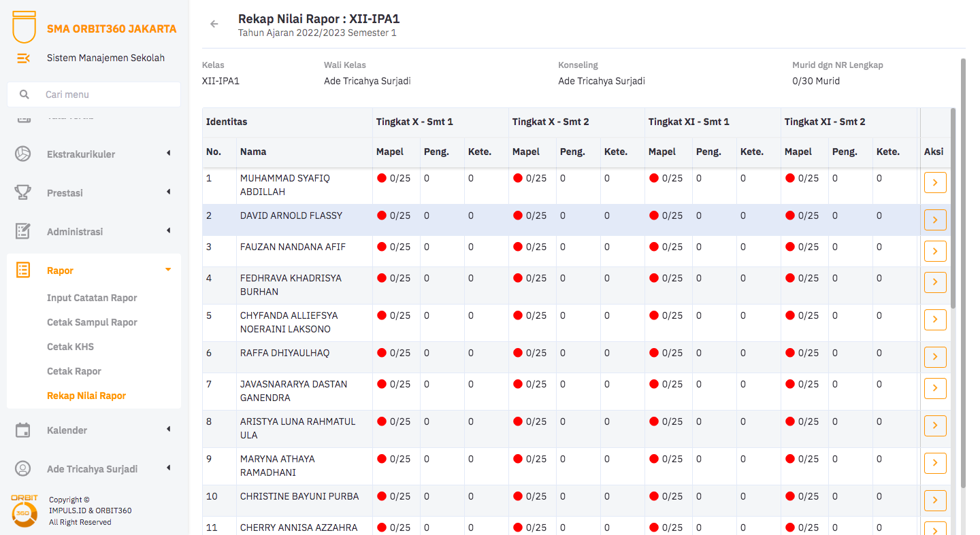Click the Kalender calendar icon

click(x=23, y=430)
